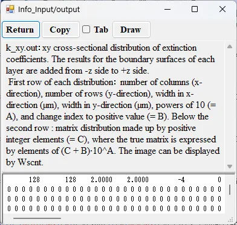
Task: Select the value -4 in header row
Action: [181, 179]
